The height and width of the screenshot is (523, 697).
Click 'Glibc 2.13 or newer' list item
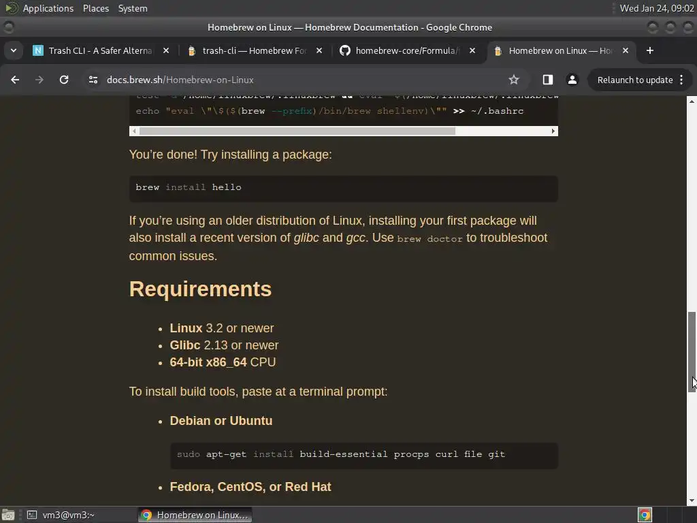[224, 345]
